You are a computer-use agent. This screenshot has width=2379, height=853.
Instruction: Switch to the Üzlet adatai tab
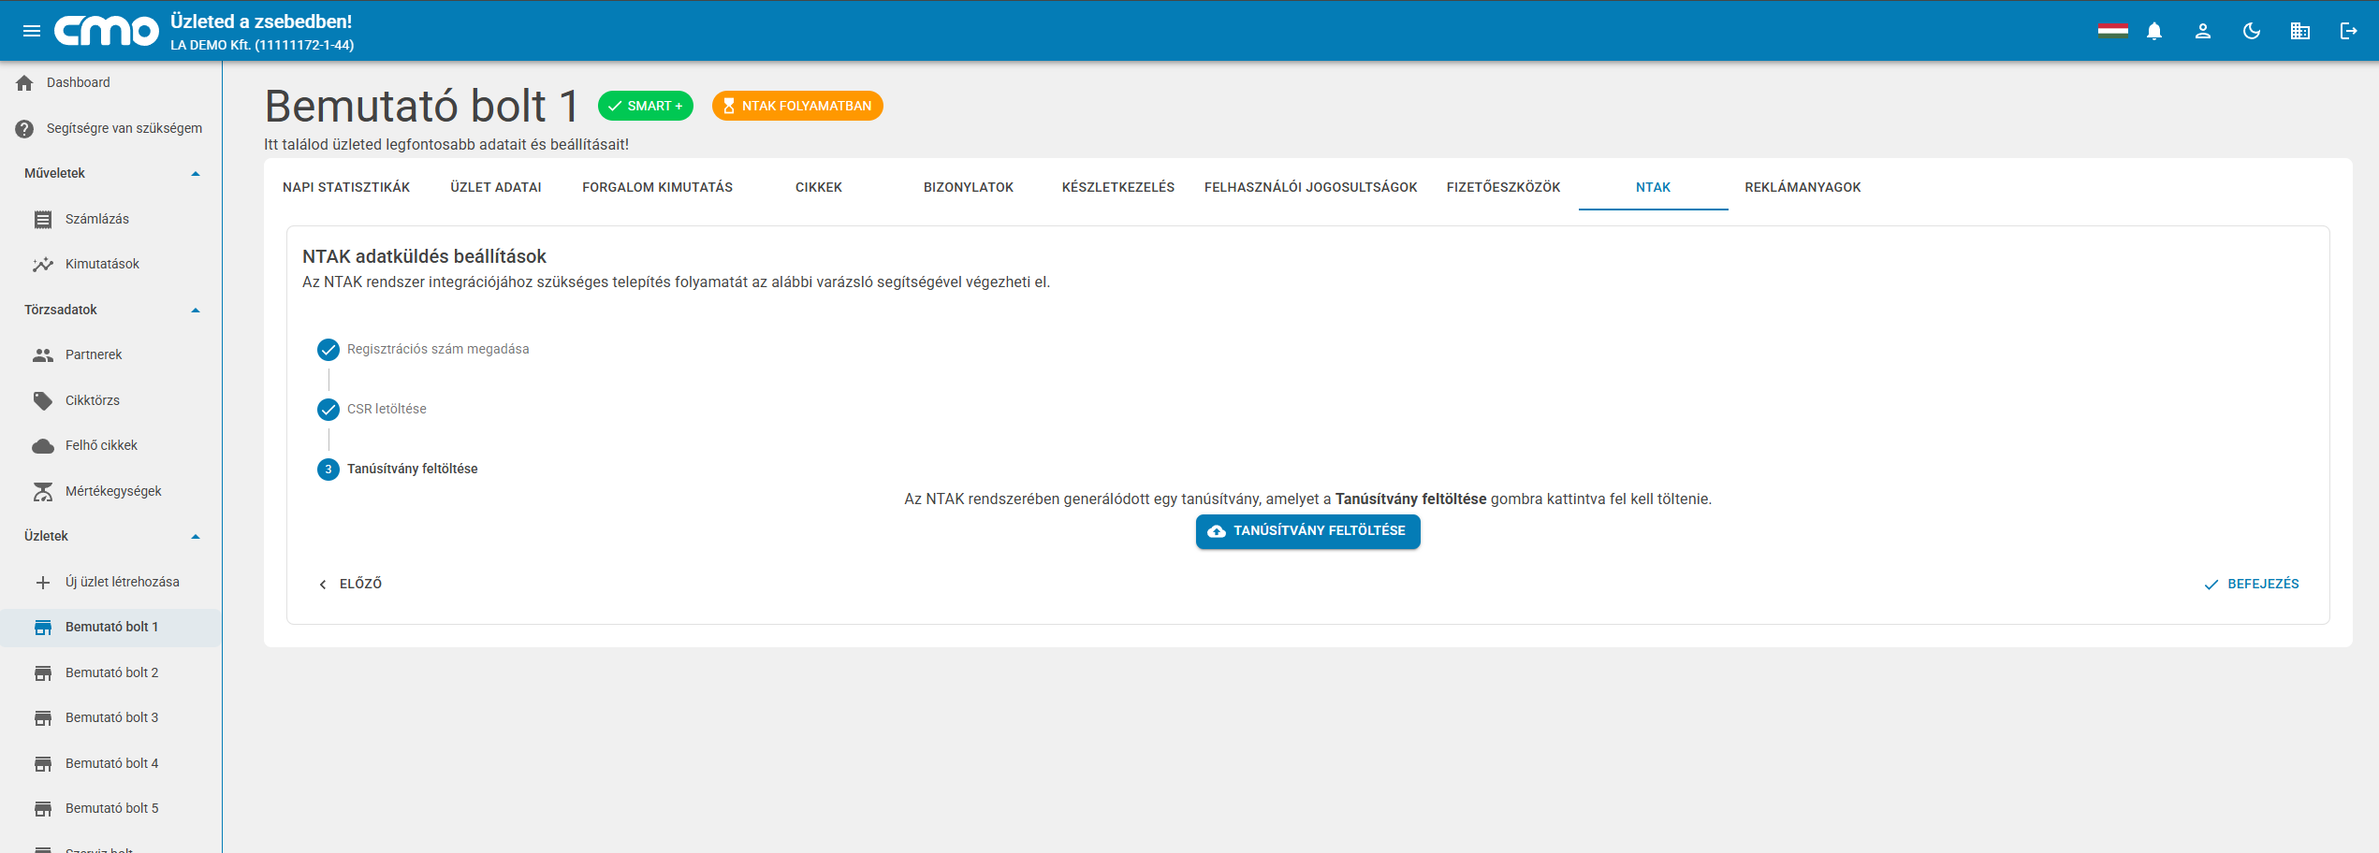[496, 188]
